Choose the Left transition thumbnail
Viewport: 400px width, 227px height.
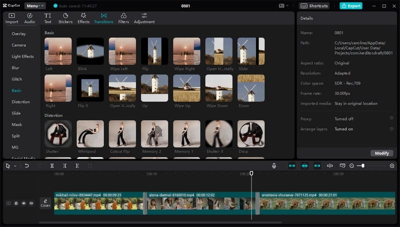point(58,51)
